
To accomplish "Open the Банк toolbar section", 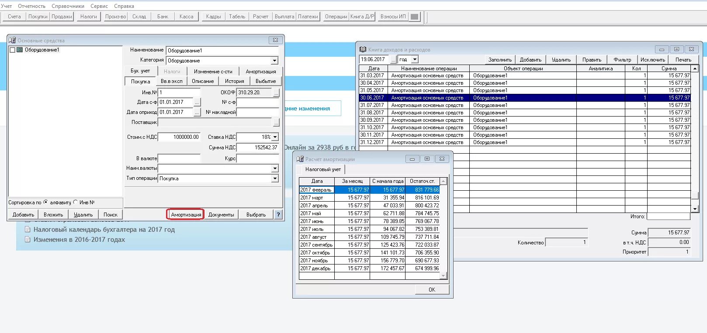I will [163, 17].
